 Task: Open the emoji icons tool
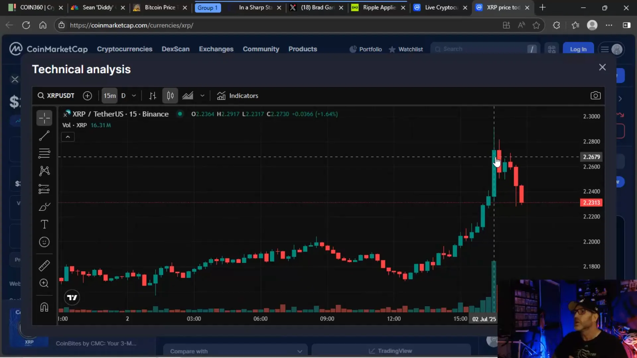point(44,242)
